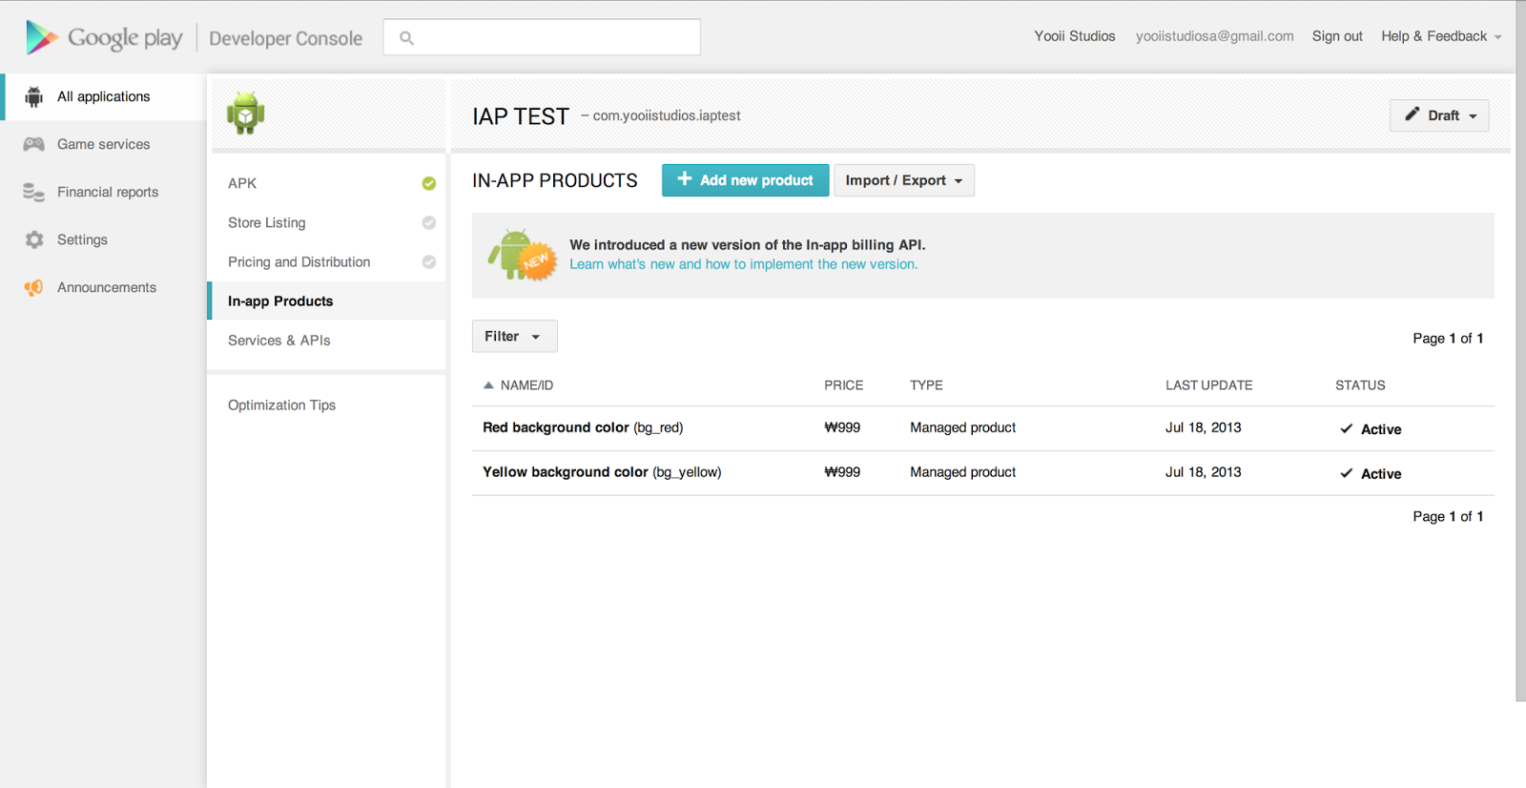Click the gear icon for Settings
The height and width of the screenshot is (788, 1526).
click(34, 239)
